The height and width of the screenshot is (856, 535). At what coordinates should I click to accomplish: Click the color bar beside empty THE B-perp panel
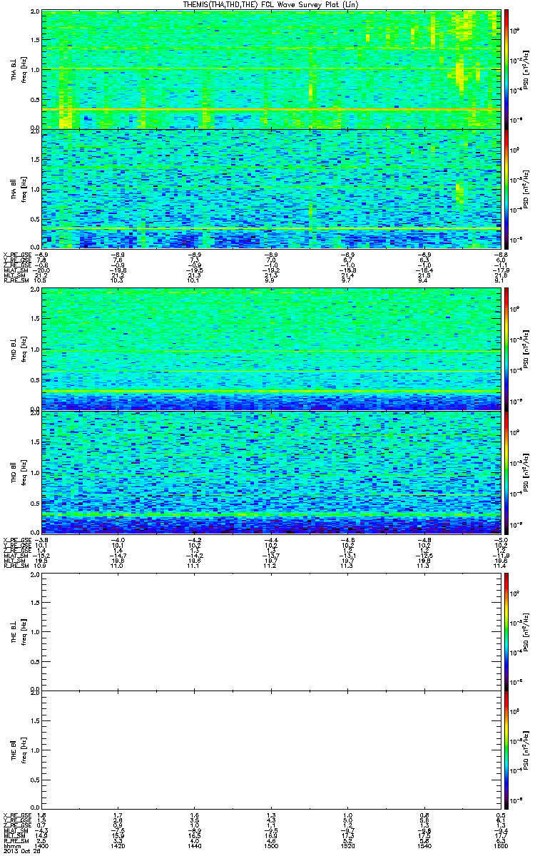[506, 631]
